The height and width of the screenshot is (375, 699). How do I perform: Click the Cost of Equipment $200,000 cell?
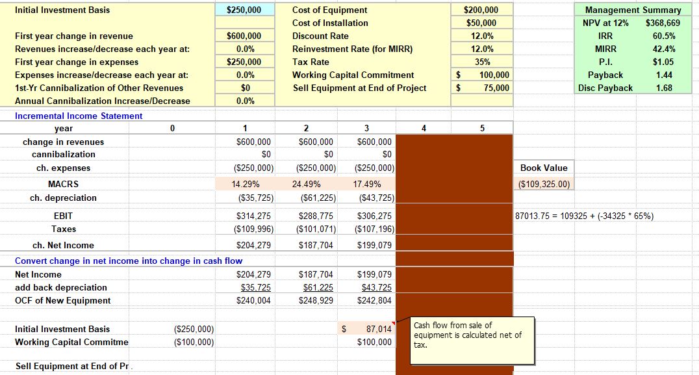[x=482, y=10]
